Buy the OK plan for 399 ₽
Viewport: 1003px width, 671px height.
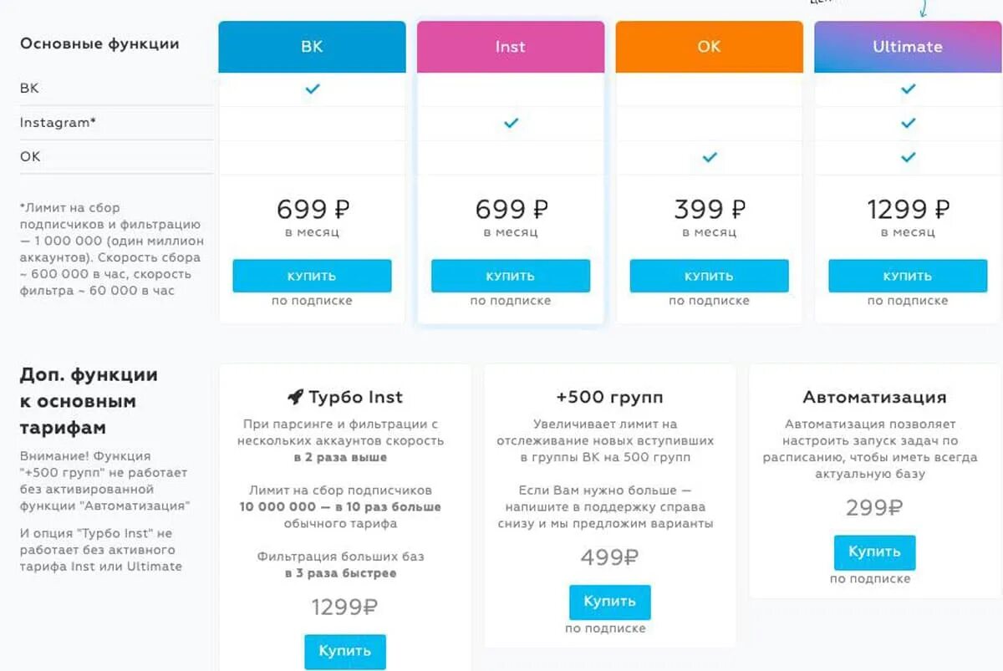[710, 276]
